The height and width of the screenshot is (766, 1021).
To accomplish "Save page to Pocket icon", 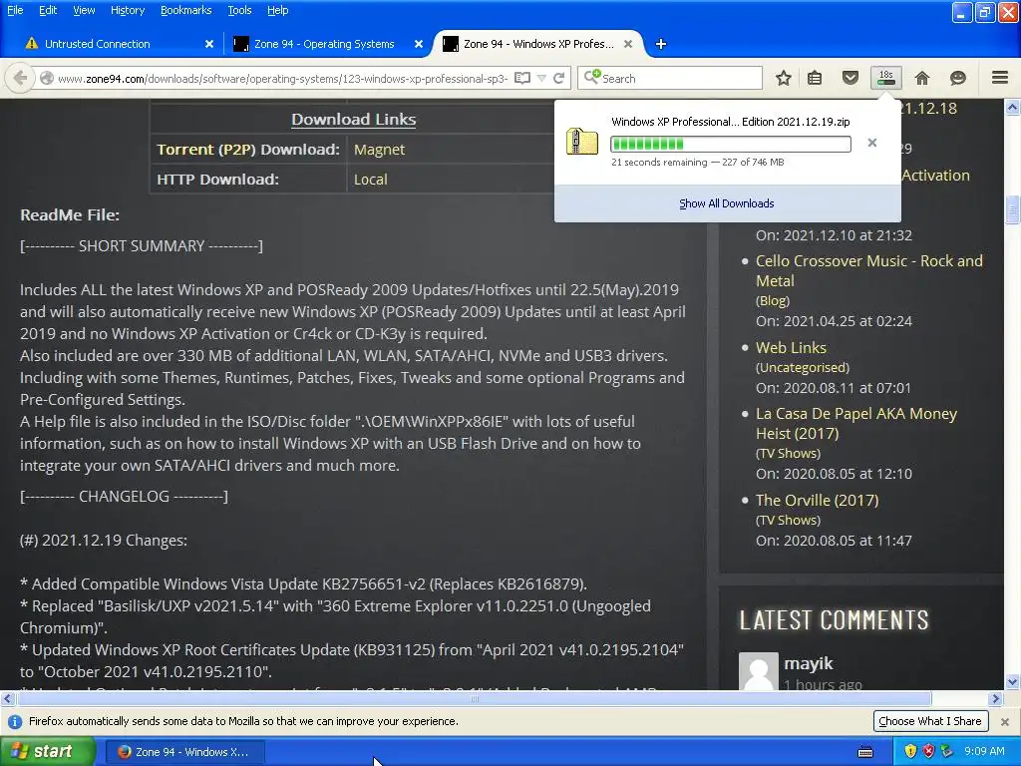I will click(x=851, y=78).
